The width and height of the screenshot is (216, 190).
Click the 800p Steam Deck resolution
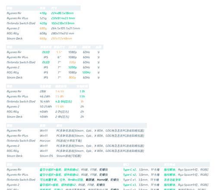point(73,78)
